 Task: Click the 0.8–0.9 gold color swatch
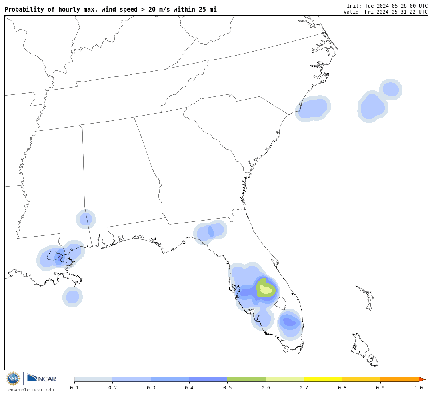[362, 379]
